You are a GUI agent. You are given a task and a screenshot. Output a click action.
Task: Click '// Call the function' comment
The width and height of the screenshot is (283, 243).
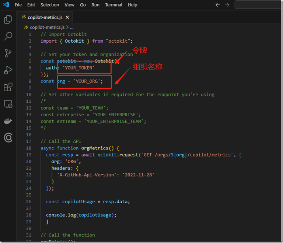pos(68,235)
